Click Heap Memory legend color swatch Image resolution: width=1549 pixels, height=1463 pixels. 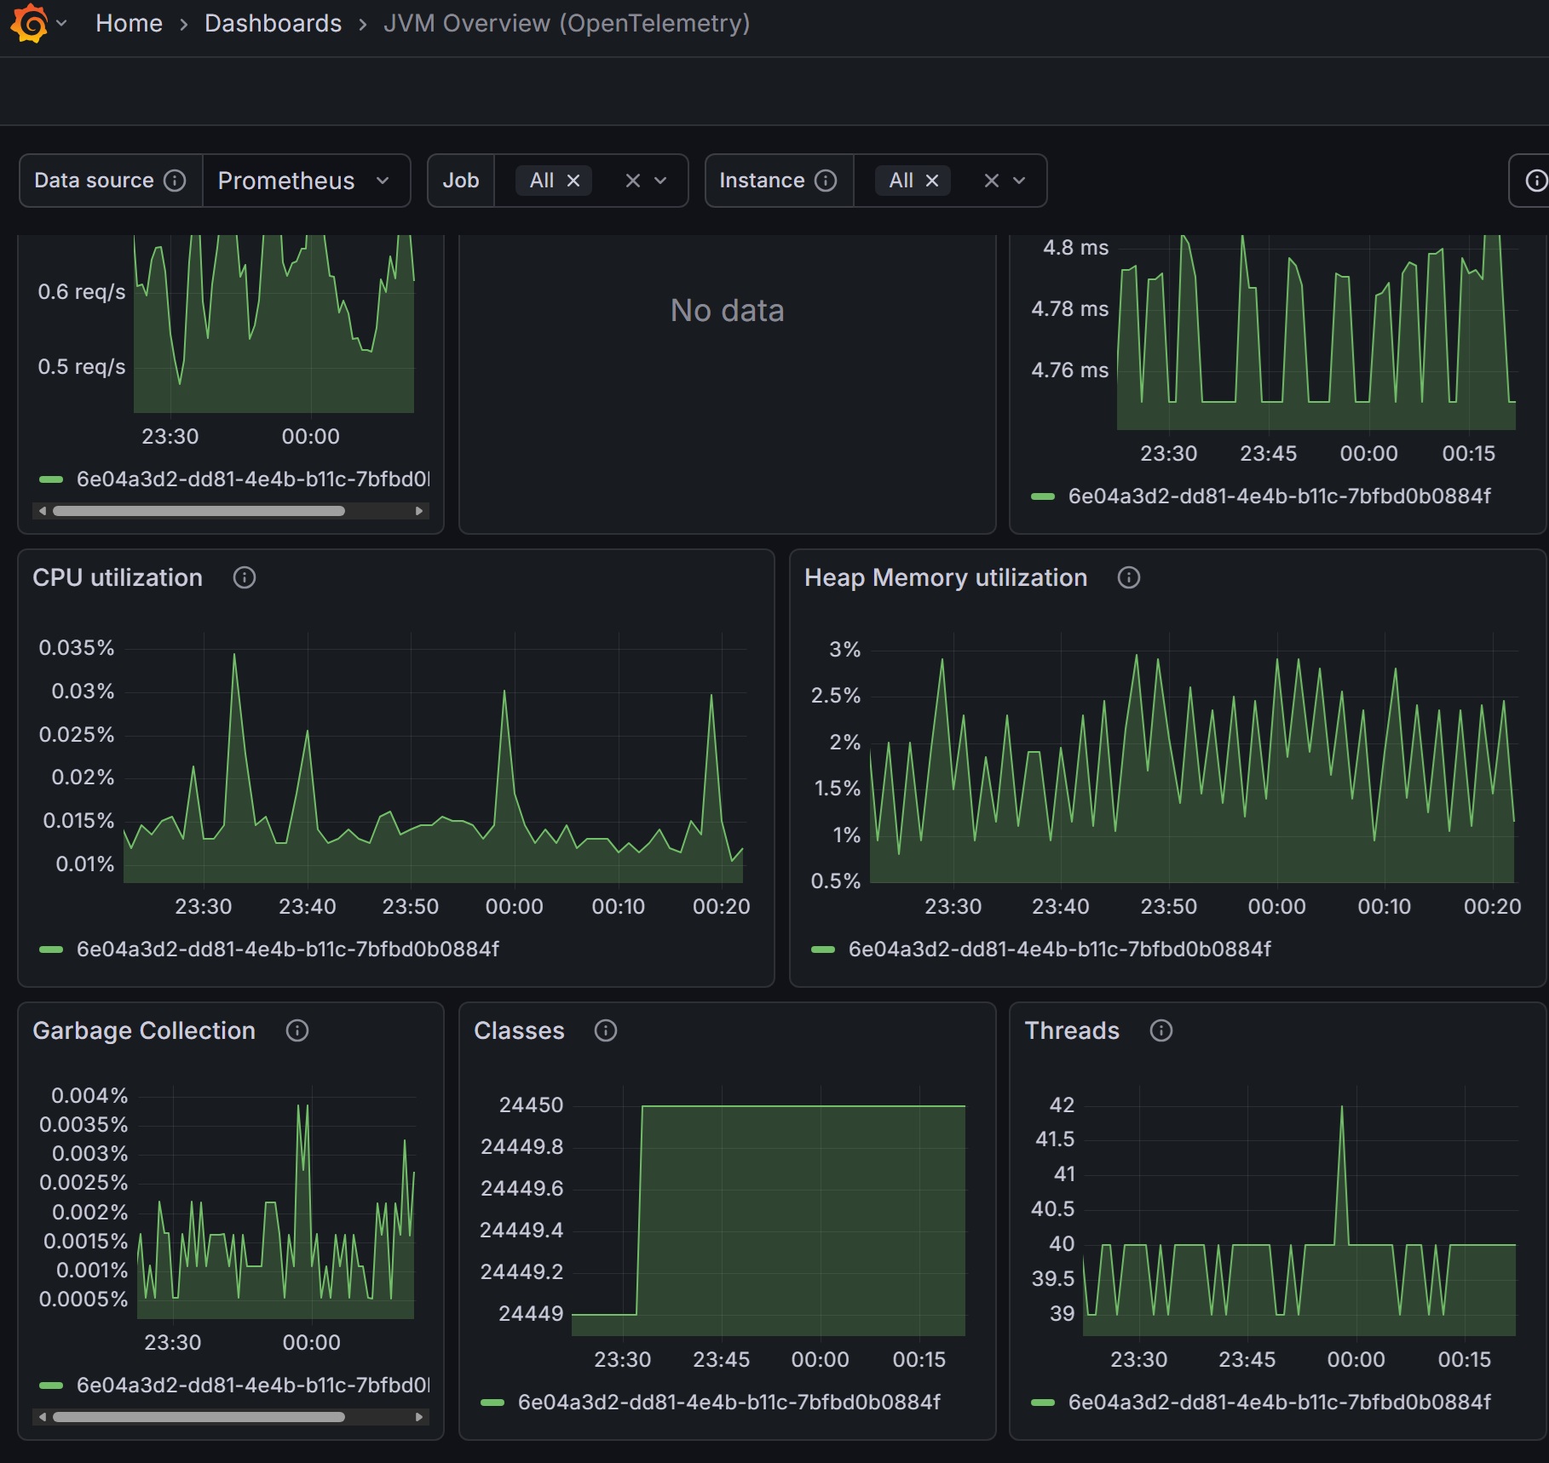point(823,950)
